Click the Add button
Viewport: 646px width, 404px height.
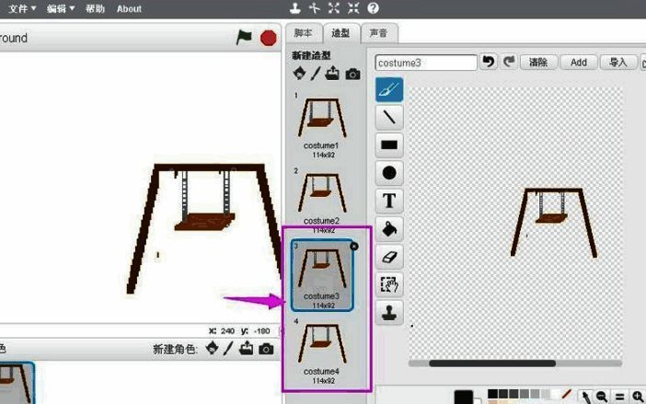tap(578, 63)
